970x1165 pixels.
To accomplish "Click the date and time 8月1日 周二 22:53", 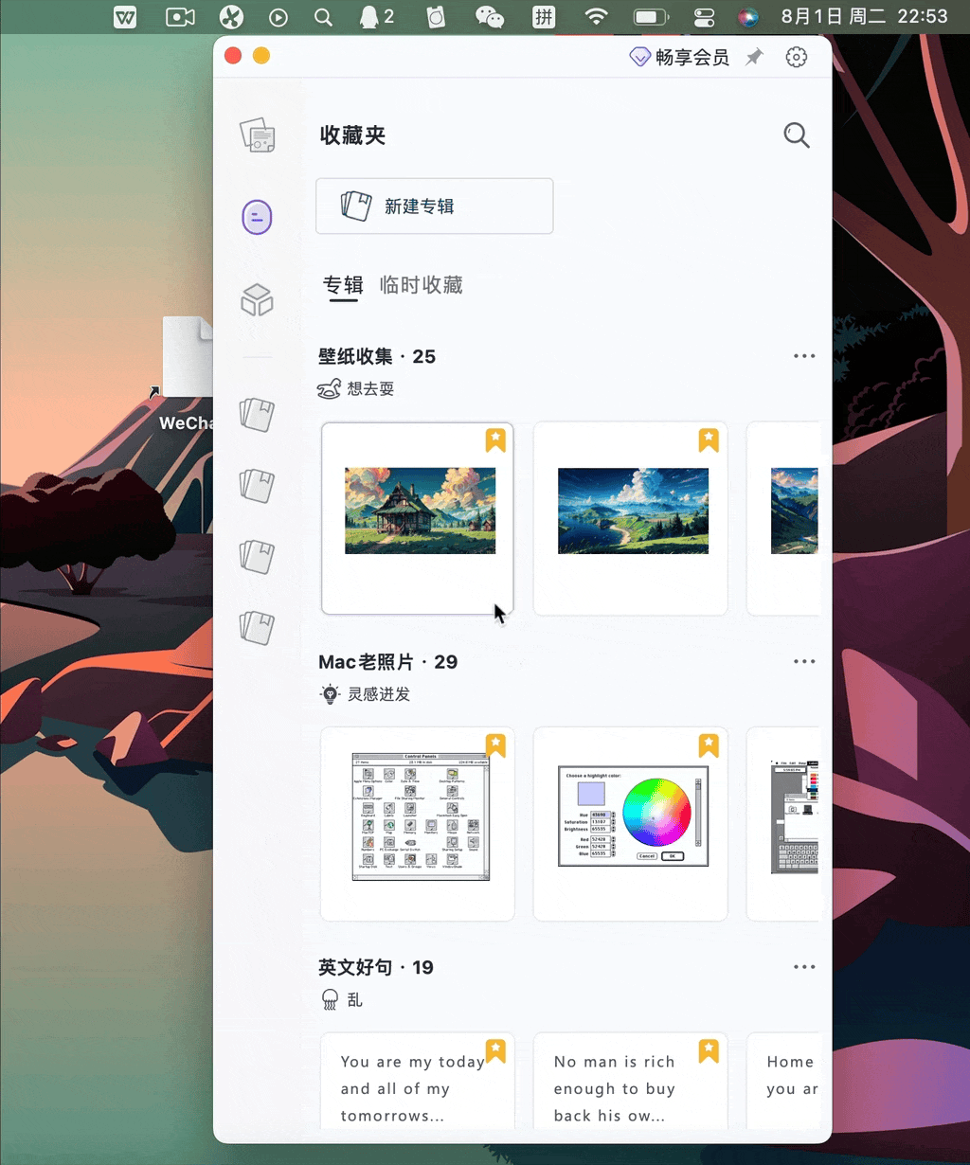I will [x=864, y=16].
